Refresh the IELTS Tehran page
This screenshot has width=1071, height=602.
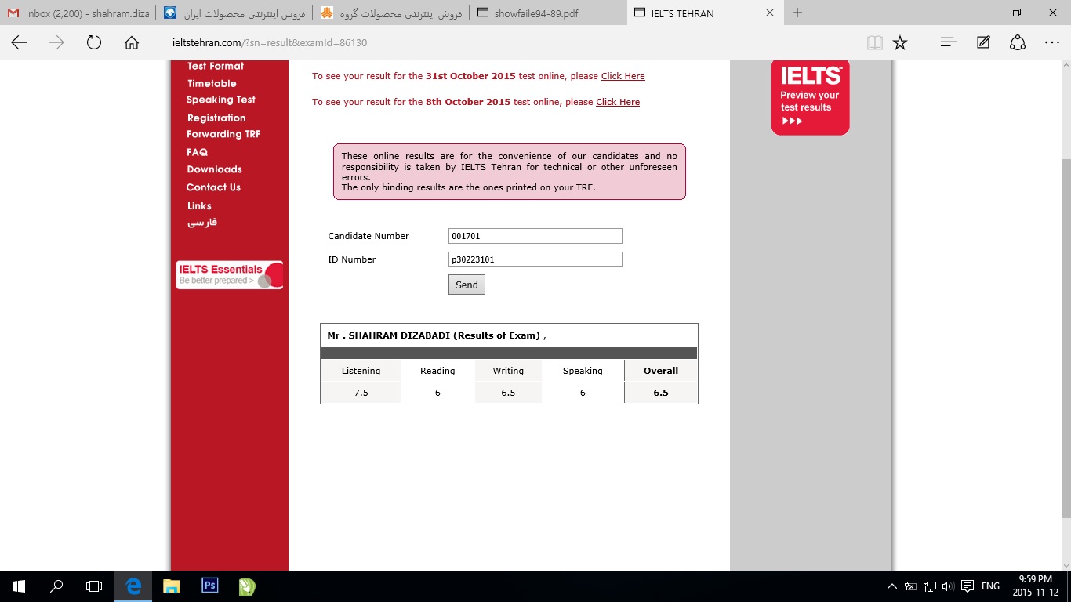[94, 42]
